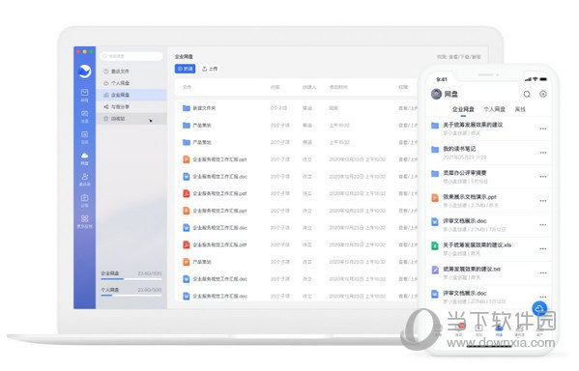Open 我的读书笔记 folder name on phone
The height and width of the screenshot is (371, 579).
(459, 149)
